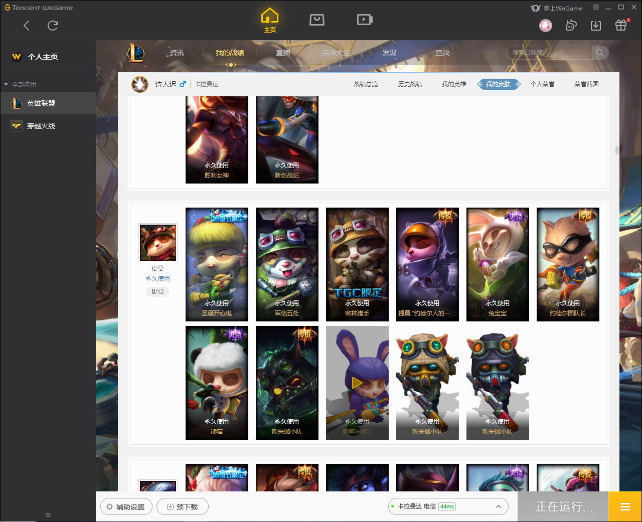Open the 我的战绩 tab
The height and width of the screenshot is (522, 642).
tap(230, 53)
